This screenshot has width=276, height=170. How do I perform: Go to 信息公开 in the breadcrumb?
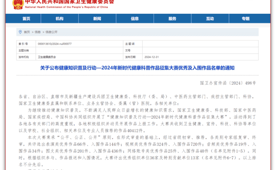[51, 32]
